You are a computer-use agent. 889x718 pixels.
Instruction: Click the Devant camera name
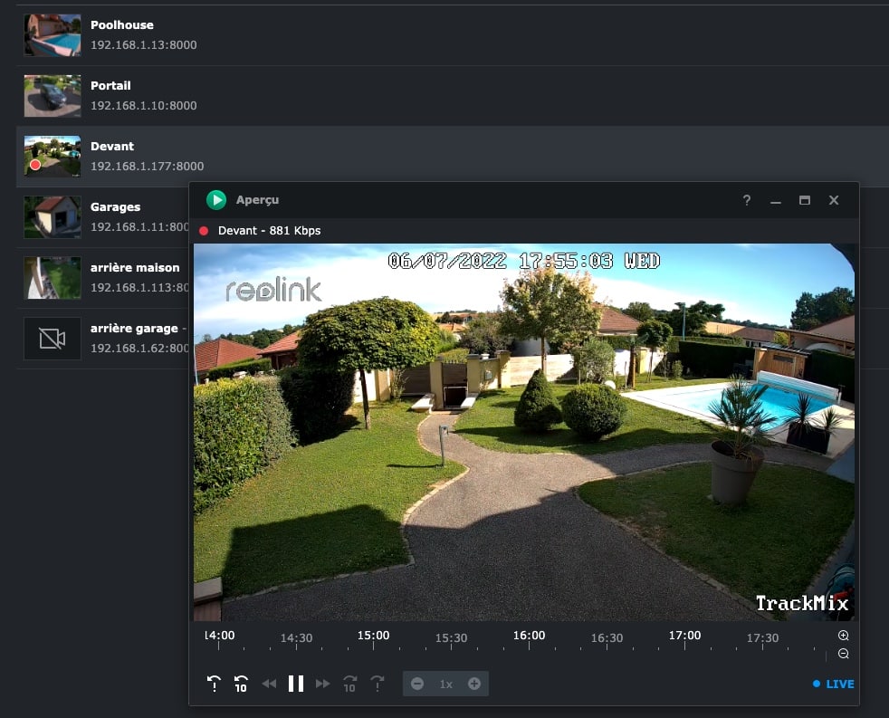(x=112, y=147)
